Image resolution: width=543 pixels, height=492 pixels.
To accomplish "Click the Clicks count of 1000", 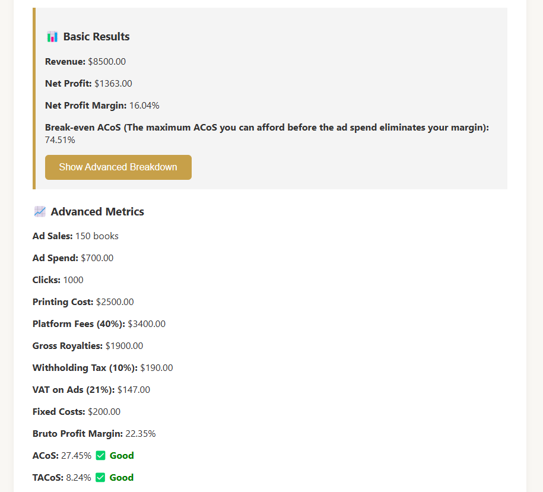I will [73, 280].
